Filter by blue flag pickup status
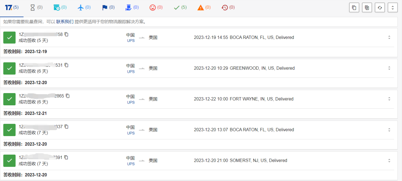This screenshot has width=402, height=181. tap(108, 7)
